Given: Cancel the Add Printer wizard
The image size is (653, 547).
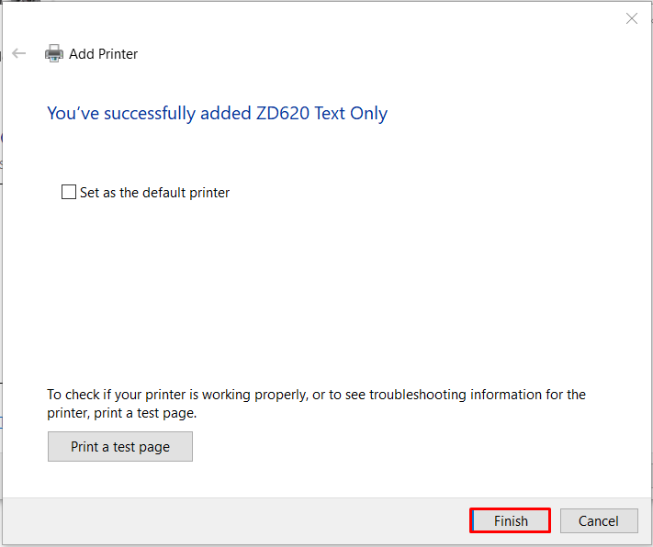Looking at the screenshot, I should (x=599, y=520).
